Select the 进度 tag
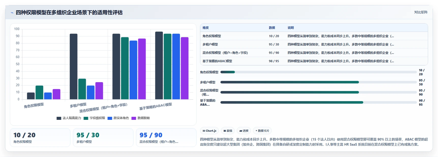The image size is (438, 157). [x=244, y=131]
